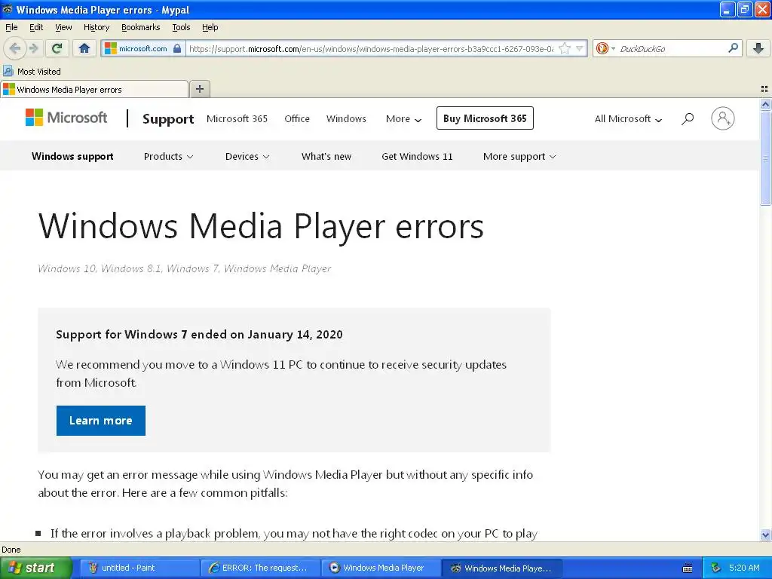The width and height of the screenshot is (772, 579).
Task: Open the Microsoft 365 nav link
Action: (x=237, y=118)
